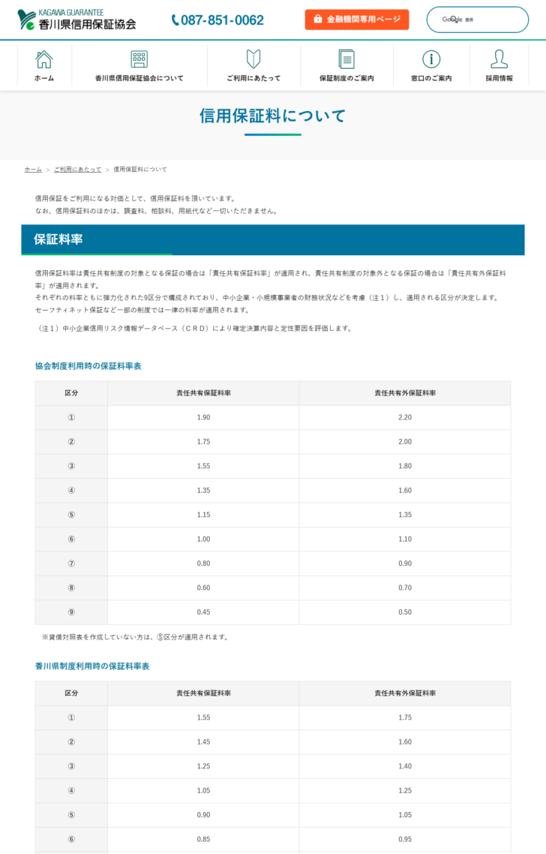Follow the ホーム breadcrumb link
Screen dimensions: 546x854
click(x=33, y=170)
